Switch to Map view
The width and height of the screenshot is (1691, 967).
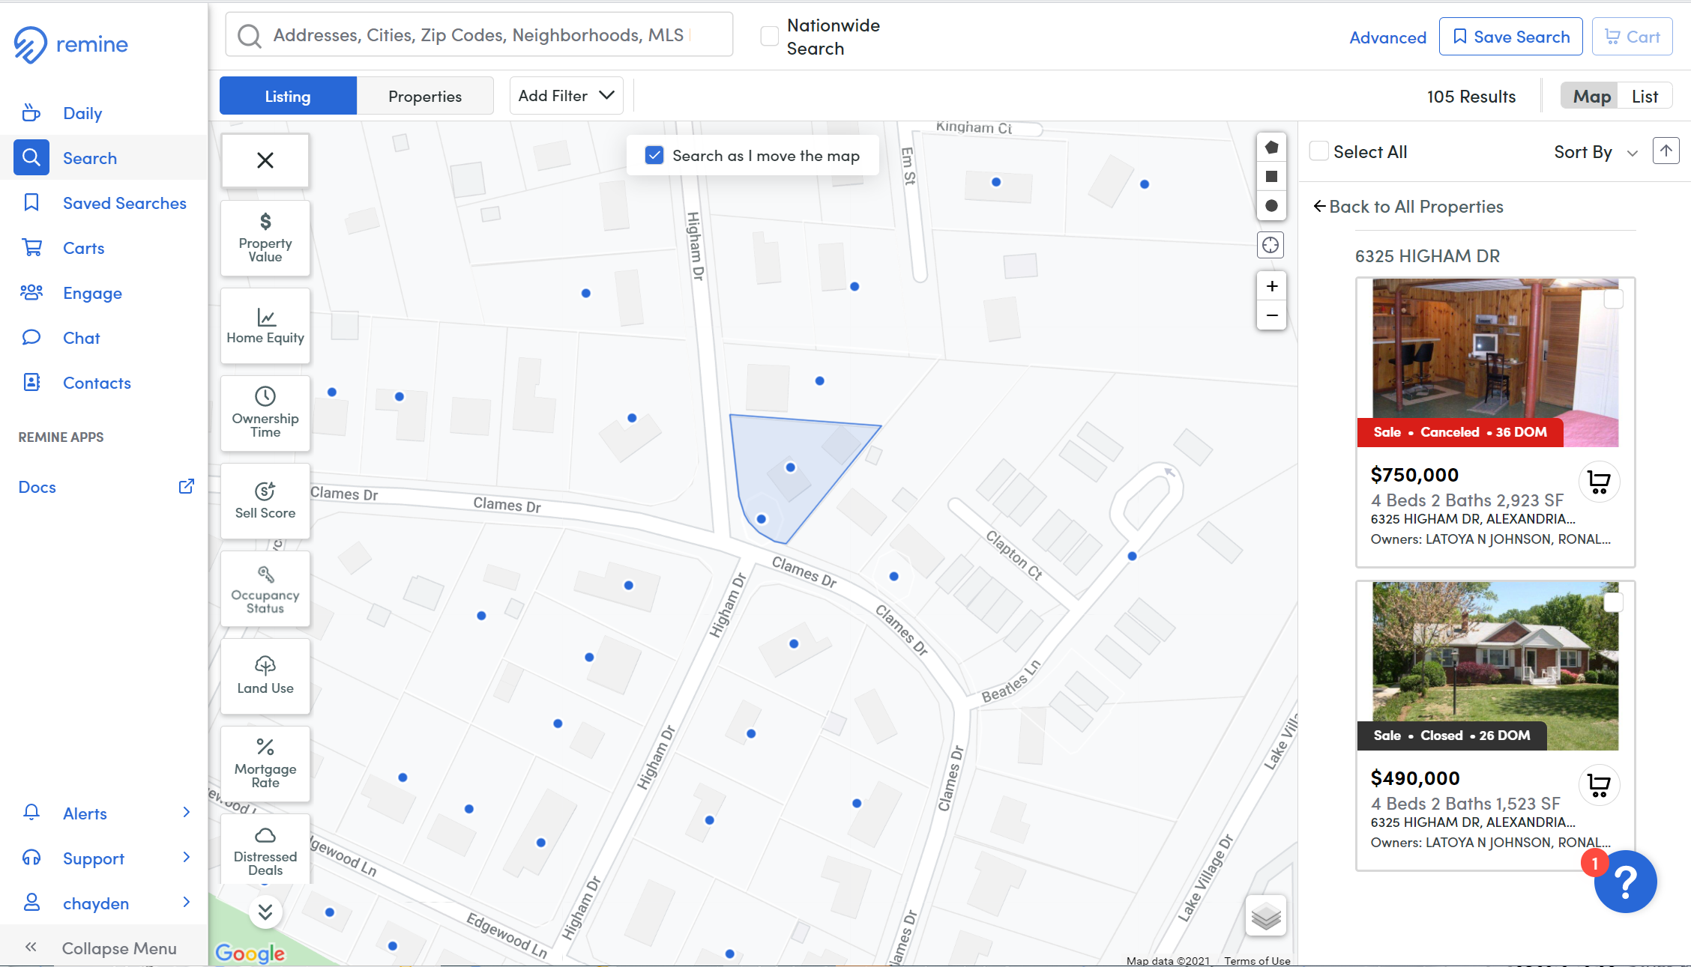click(1591, 96)
